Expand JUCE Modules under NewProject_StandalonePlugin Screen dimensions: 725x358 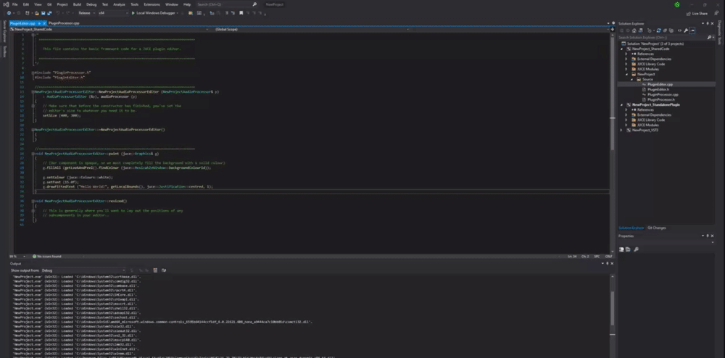626,125
